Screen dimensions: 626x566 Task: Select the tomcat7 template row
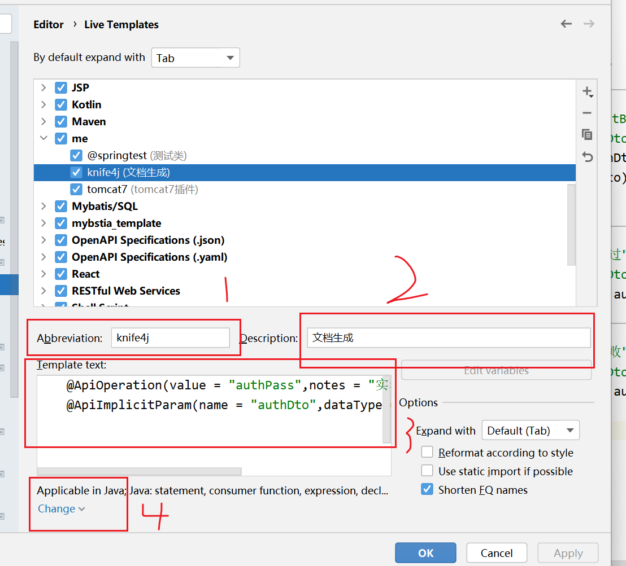point(304,189)
